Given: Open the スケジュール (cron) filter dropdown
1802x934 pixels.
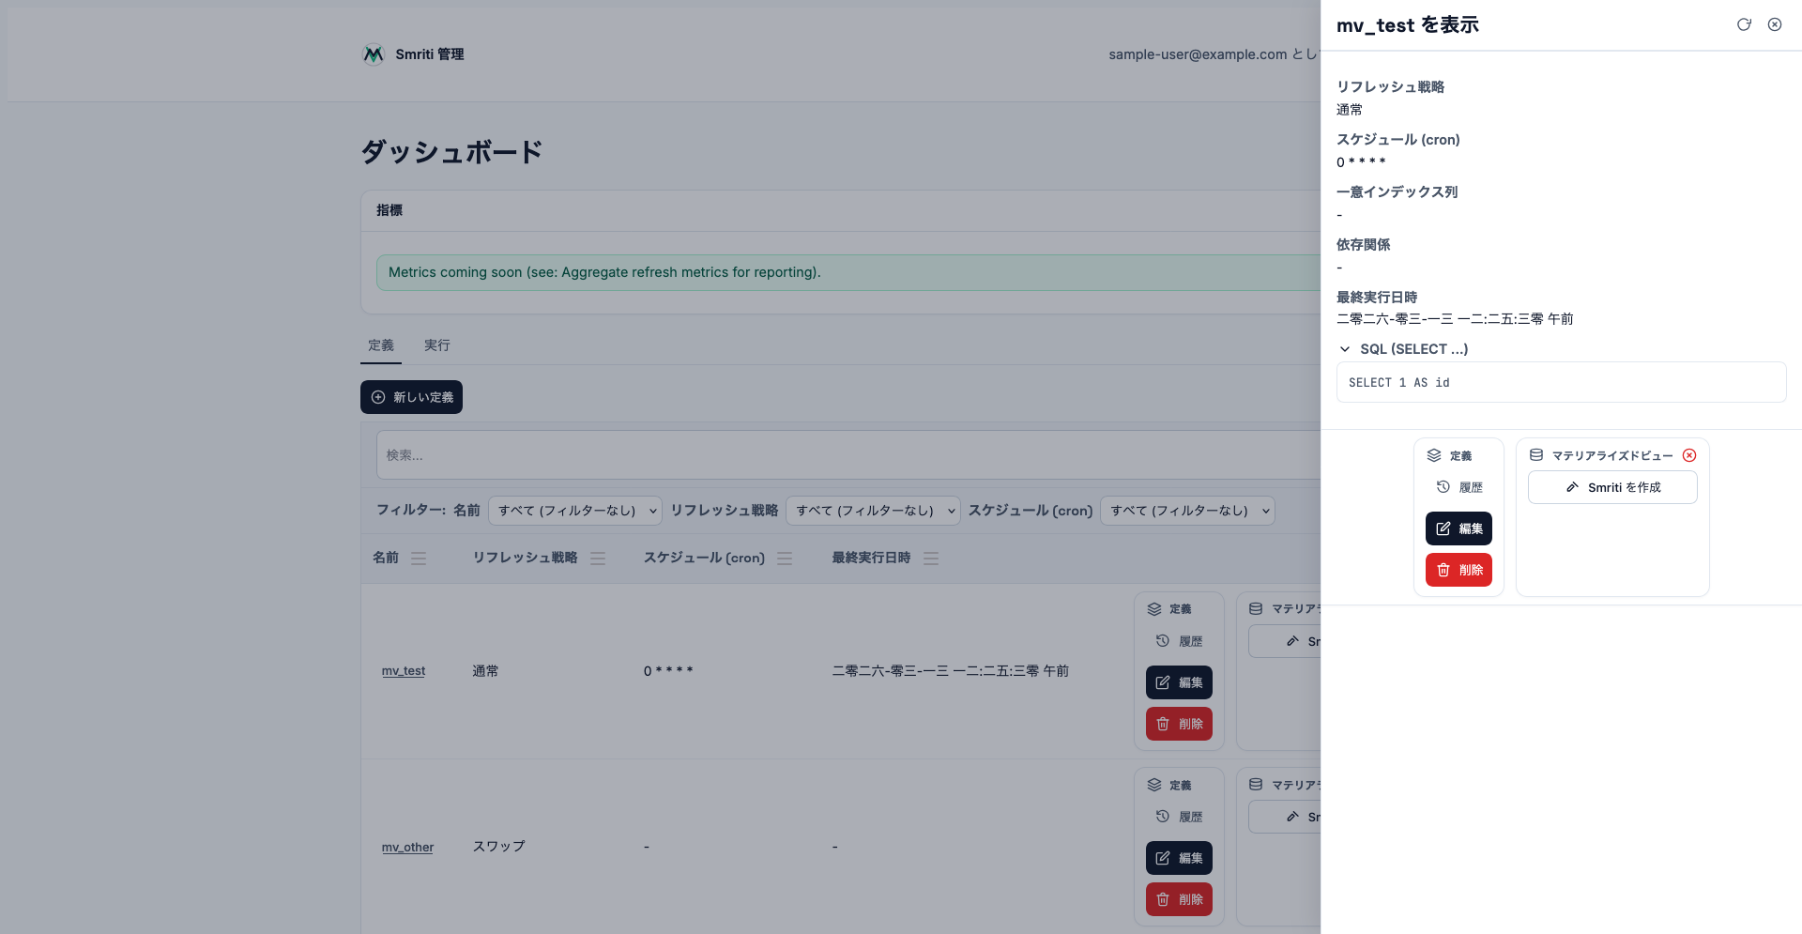Looking at the screenshot, I should (1187, 511).
